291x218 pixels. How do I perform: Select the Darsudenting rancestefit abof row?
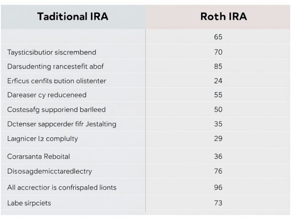(55, 67)
